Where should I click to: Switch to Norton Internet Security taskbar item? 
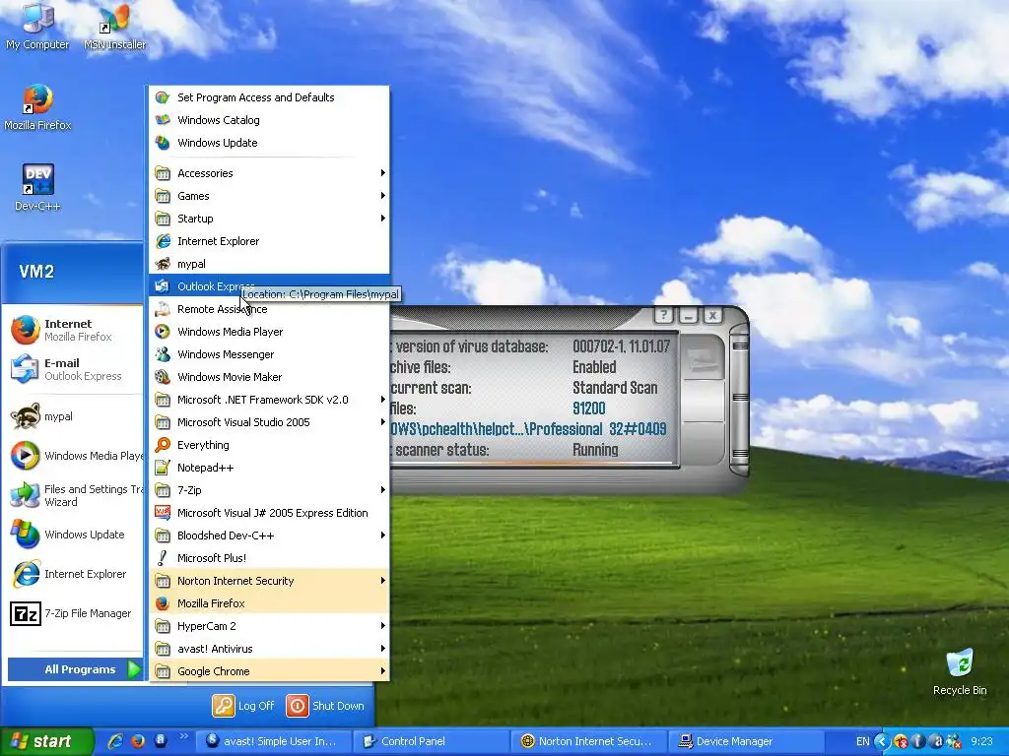[589, 741]
